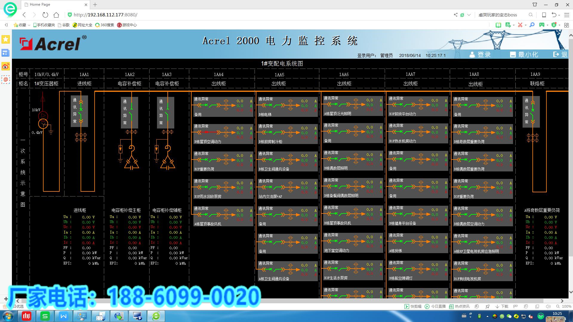Collapse the left sidebar with the arrow
The image size is (573, 322).
click(x=6, y=25)
